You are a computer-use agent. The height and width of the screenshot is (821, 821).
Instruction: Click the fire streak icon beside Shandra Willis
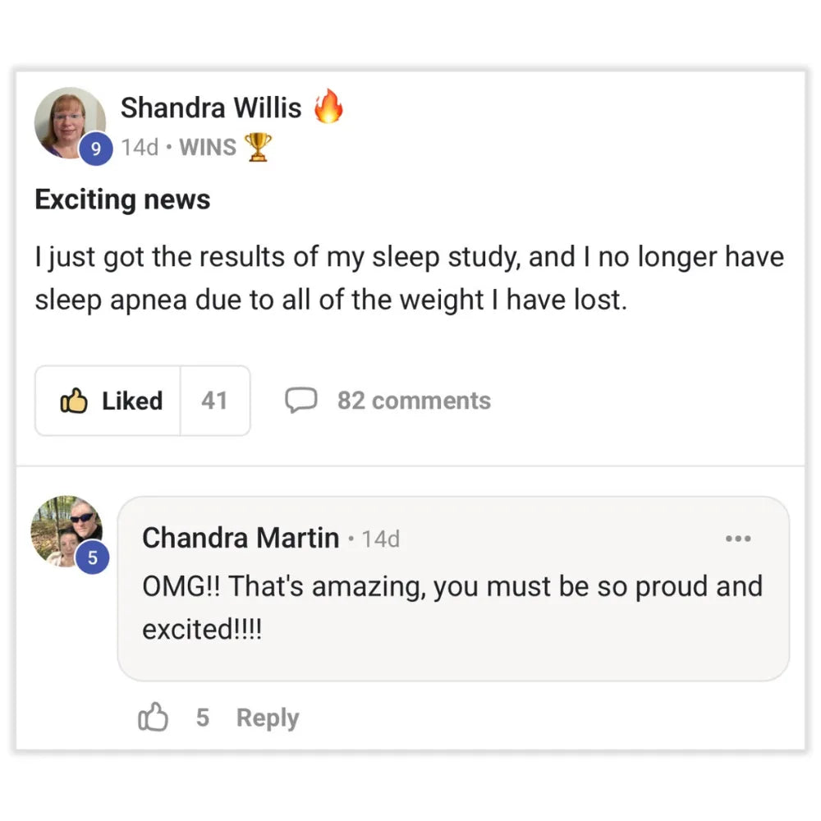pos(328,108)
